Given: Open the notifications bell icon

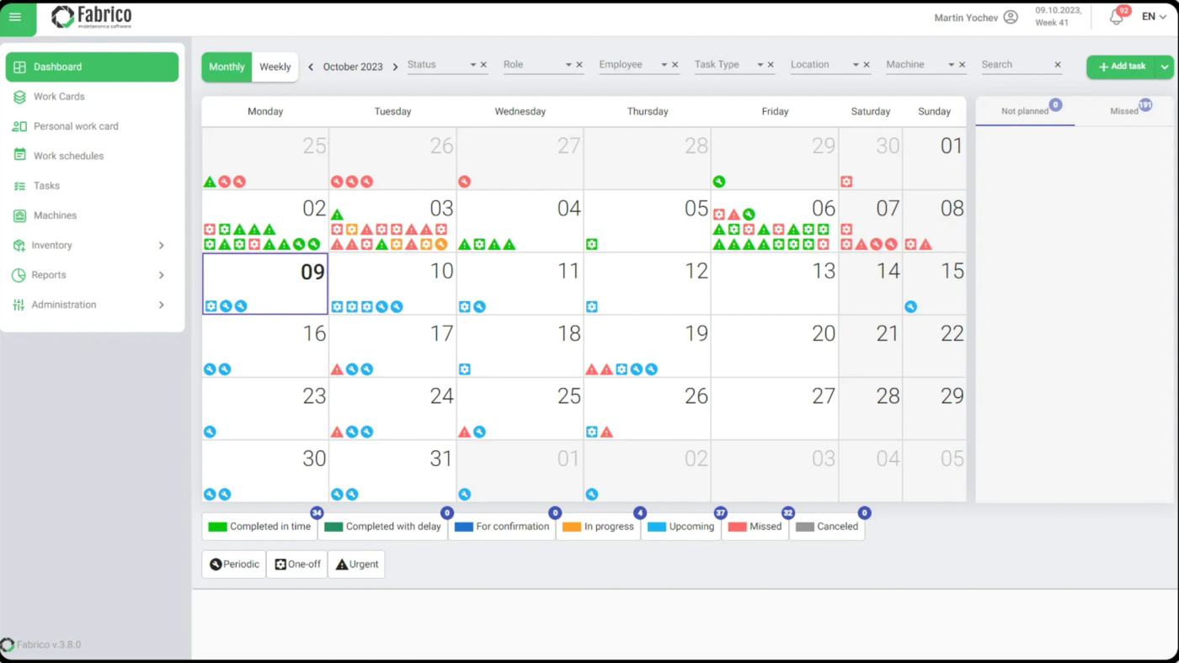Looking at the screenshot, I should click(x=1117, y=18).
